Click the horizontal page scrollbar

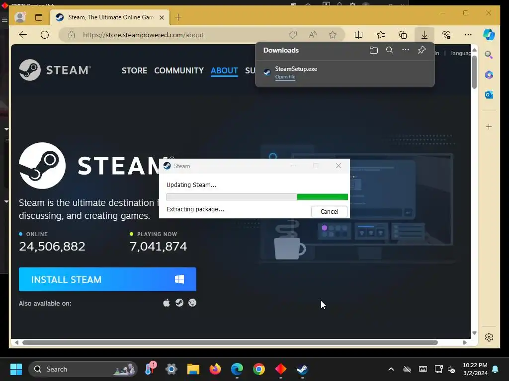click(230, 342)
